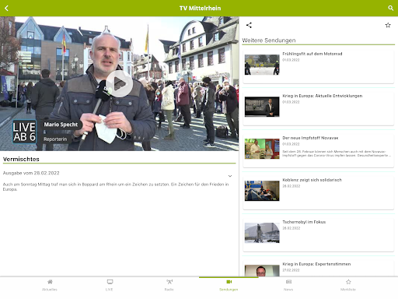Image resolution: width=398 pixels, height=299 pixels.
Task: Select Krieg in Europa news anchor thumbnail
Action: point(262,107)
